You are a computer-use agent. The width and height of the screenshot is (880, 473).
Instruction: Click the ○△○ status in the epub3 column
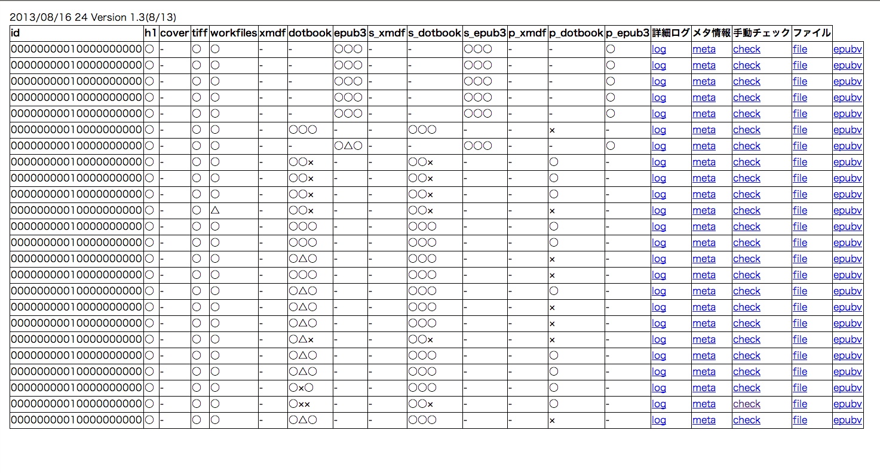tap(348, 146)
